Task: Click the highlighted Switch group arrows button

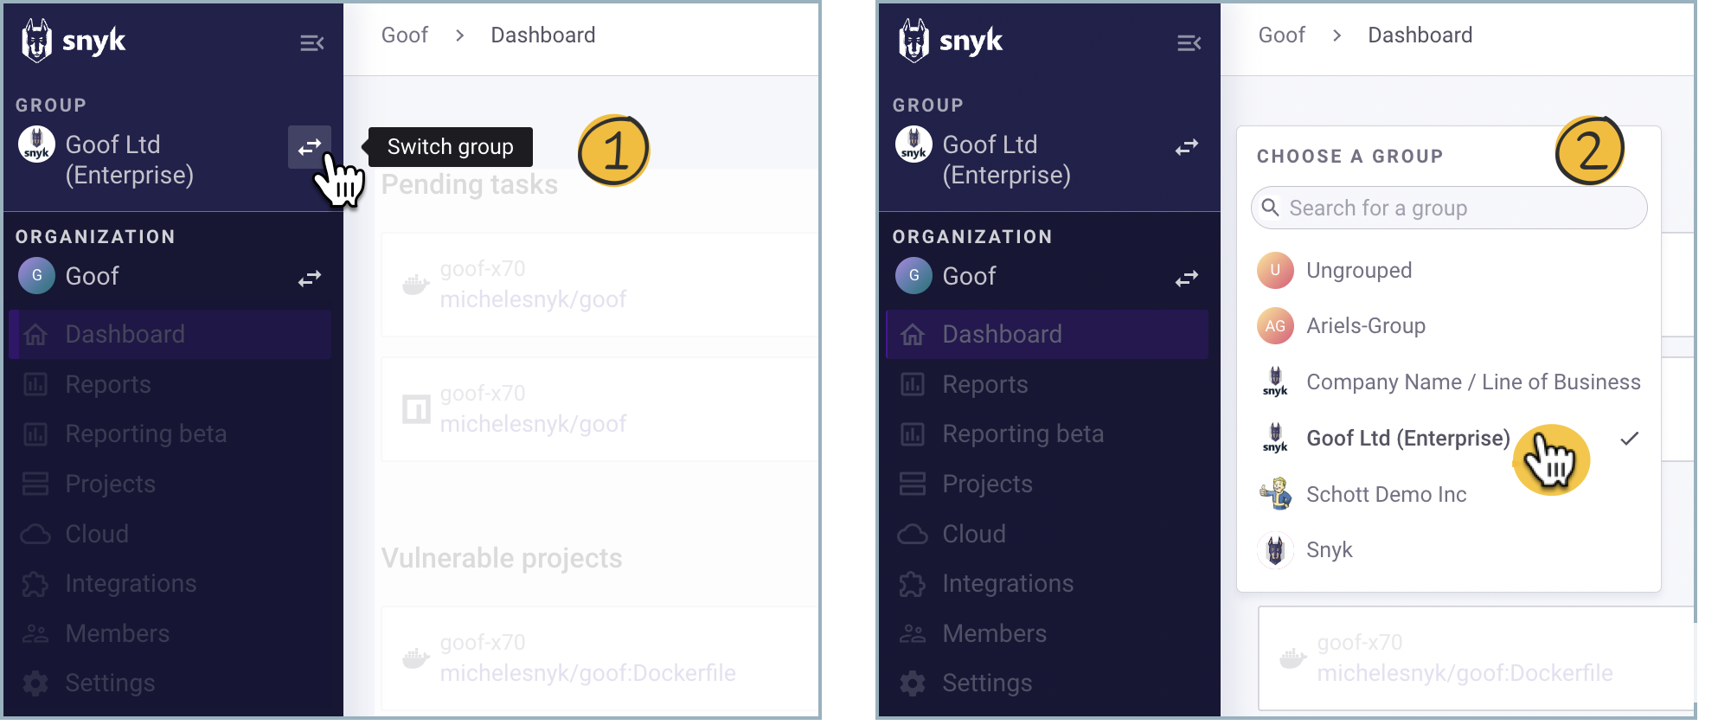Action: tap(309, 147)
